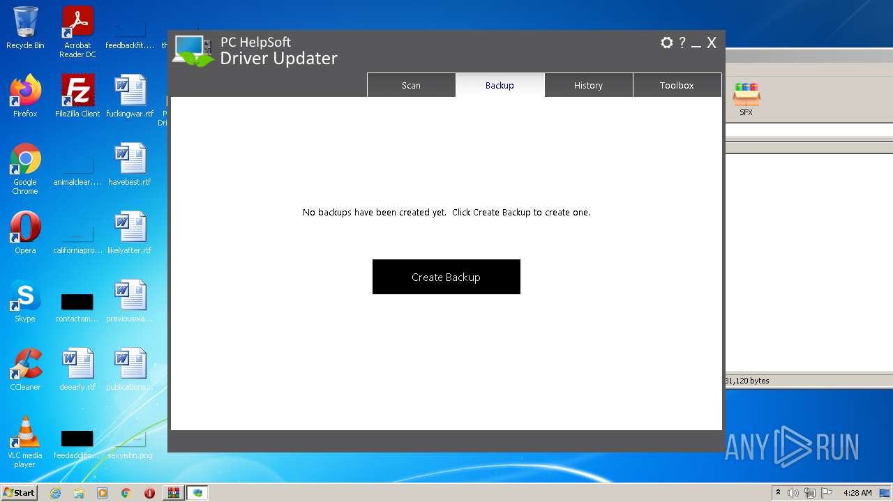The height and width of the screenshot is (502, 893).
Task: Select the californiapro file icon
Action: coord(77,239)
